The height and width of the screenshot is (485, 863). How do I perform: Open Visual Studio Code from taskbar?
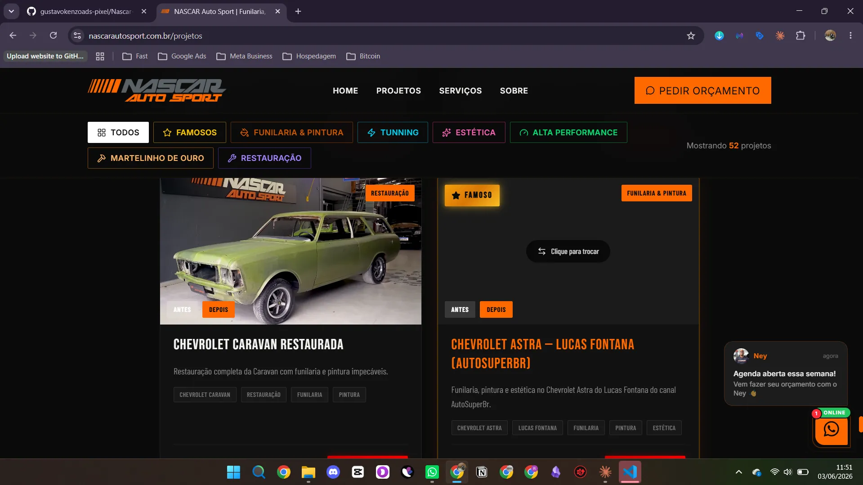coord(630,472)
